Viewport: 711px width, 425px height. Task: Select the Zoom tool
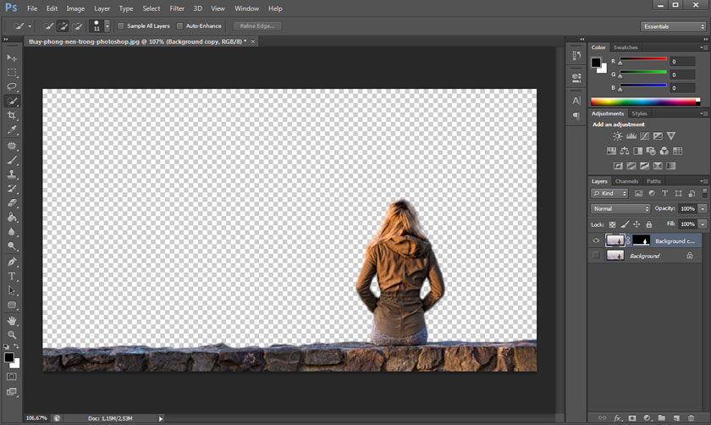coord(12,334)
